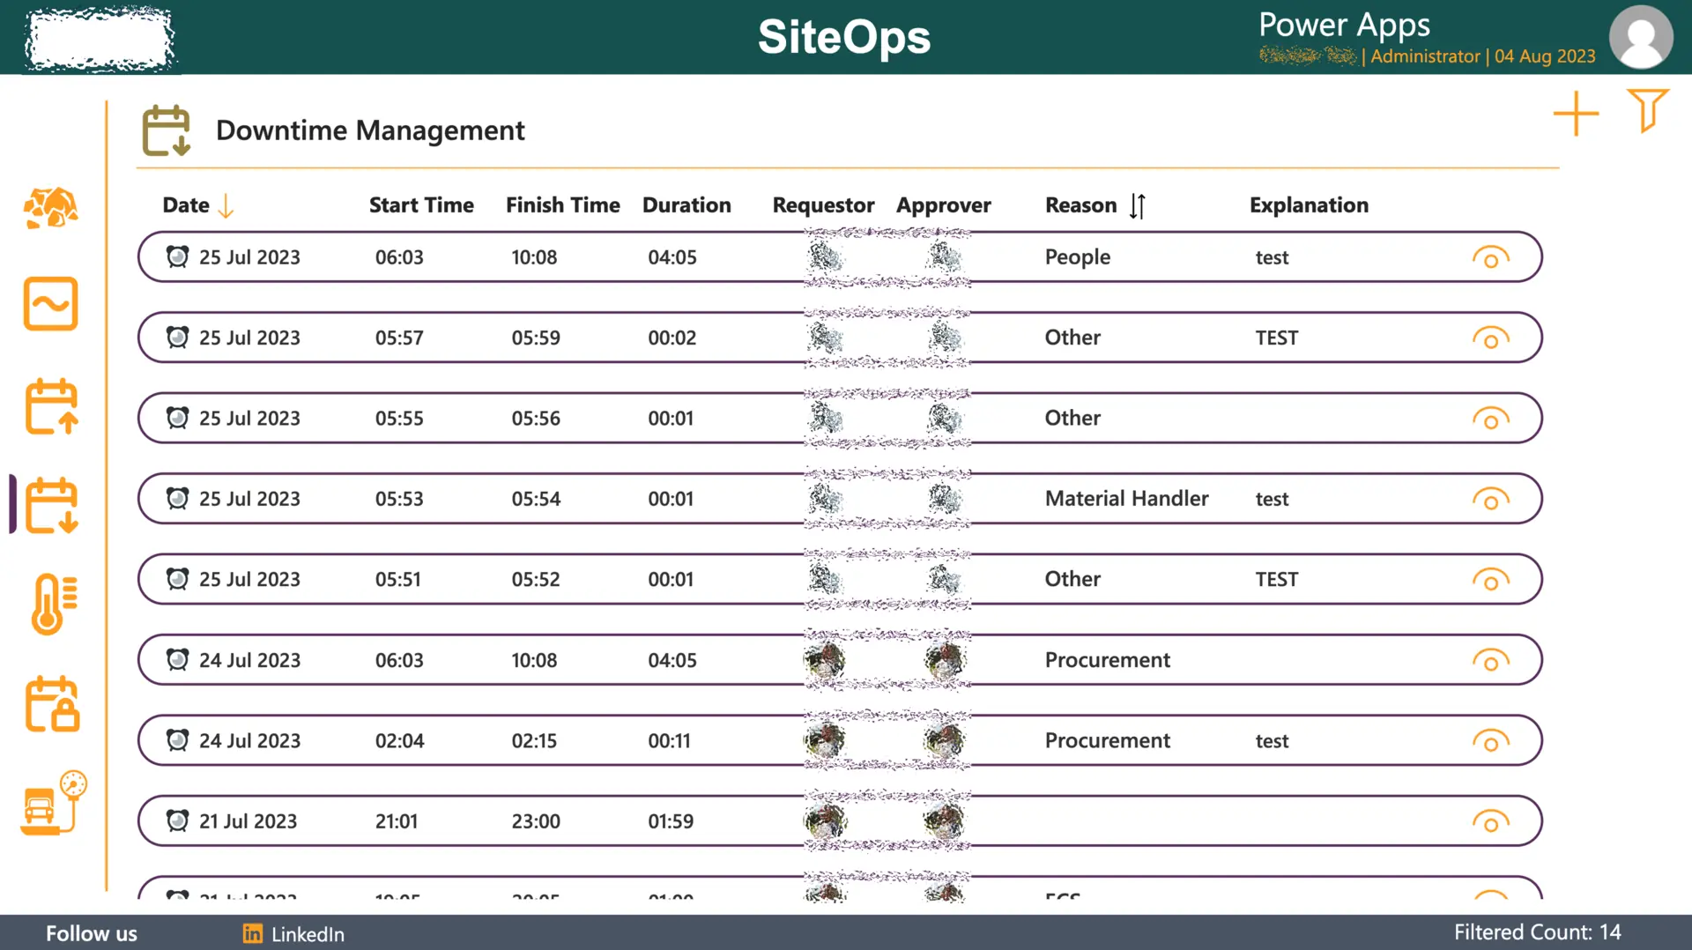Select the wave chart sidebar icon
Screen dimensions: 1692x950
(50, 304)
